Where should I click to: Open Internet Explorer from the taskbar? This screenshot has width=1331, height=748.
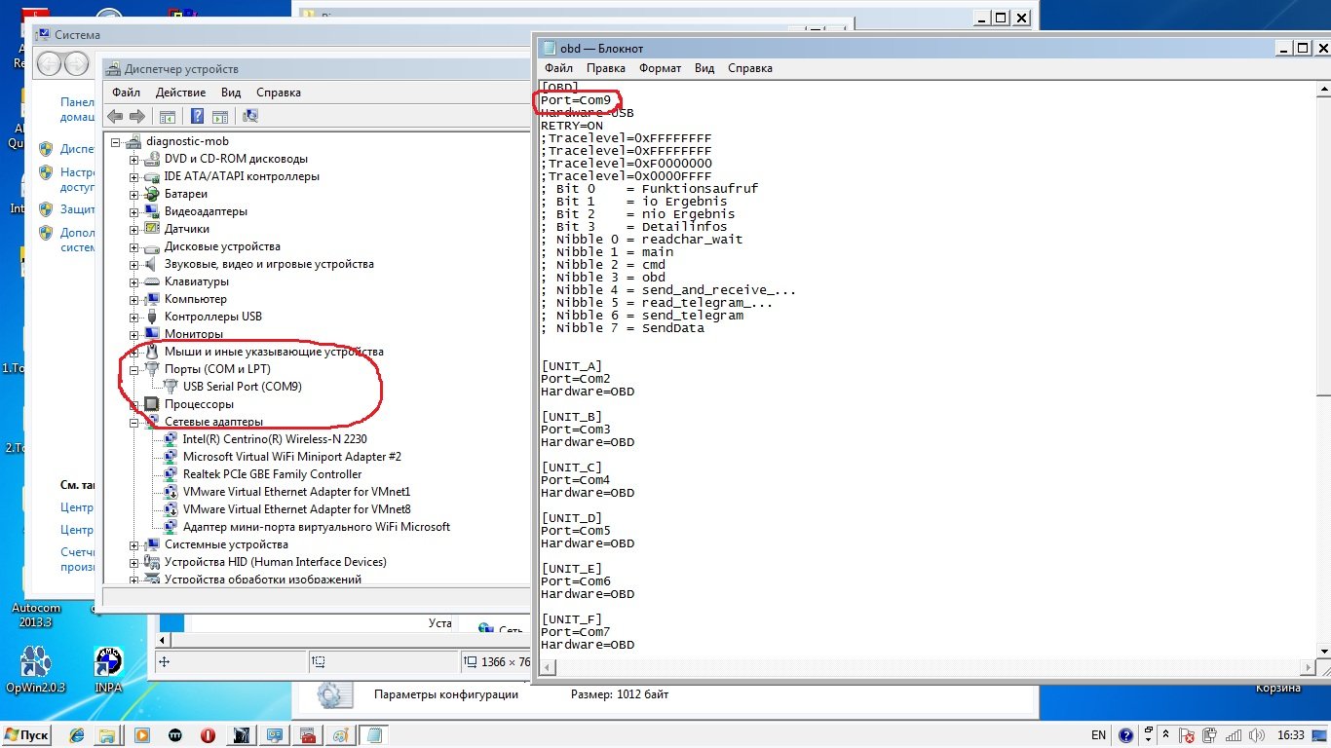76,735
